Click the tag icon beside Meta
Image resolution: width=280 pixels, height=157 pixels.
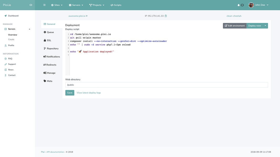[45, 81]
